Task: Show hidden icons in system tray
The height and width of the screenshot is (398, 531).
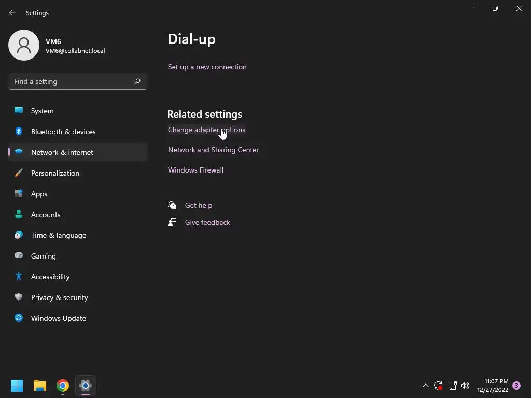Action: (x=426, y=386)
